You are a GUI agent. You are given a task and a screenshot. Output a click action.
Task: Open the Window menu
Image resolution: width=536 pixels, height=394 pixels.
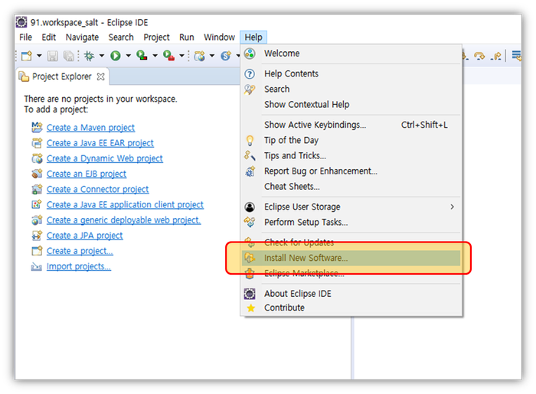pyautogui.click(x=220, y=37)
